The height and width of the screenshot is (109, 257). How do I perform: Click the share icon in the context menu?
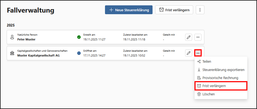pos(199,62)
